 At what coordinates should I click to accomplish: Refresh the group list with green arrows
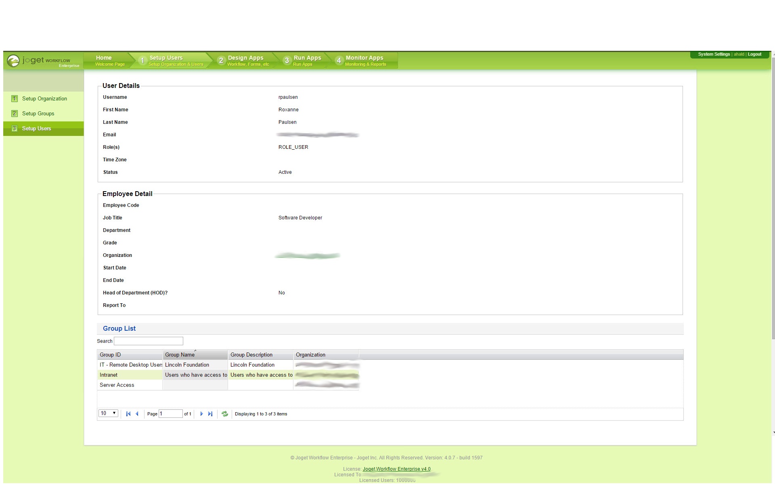(225, 414)
